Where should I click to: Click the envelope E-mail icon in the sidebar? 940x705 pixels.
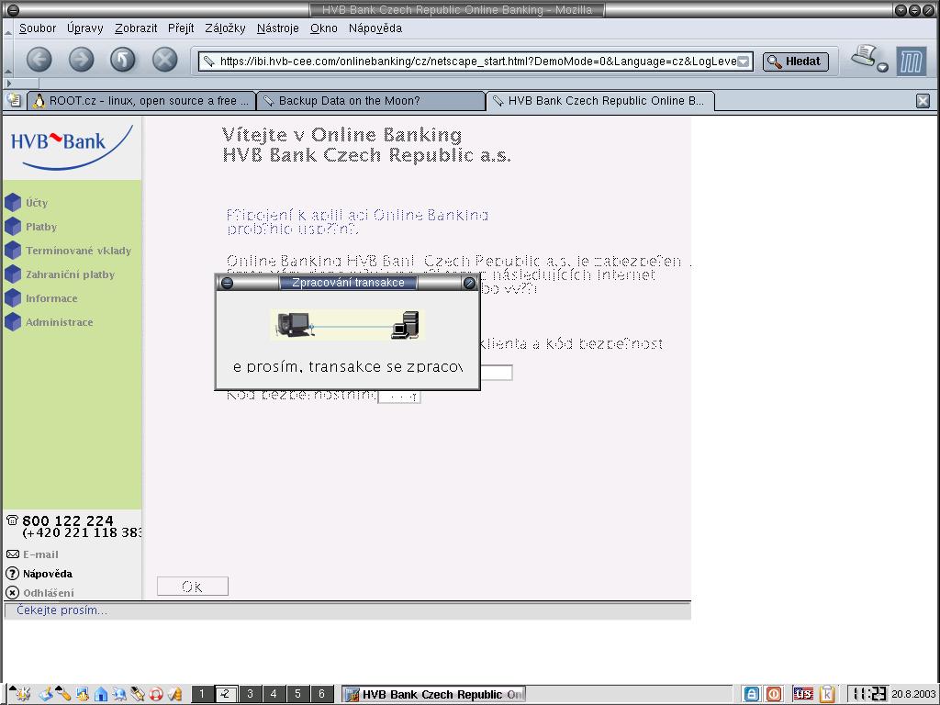[13, 554]
